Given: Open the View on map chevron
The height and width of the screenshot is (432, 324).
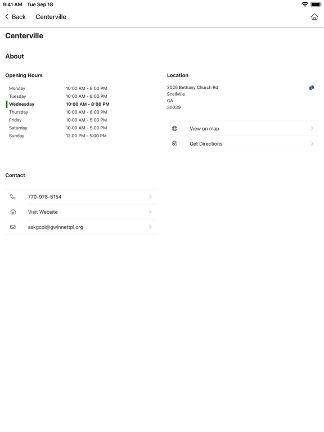Looking at the screenshot, I should click(312, 128).
